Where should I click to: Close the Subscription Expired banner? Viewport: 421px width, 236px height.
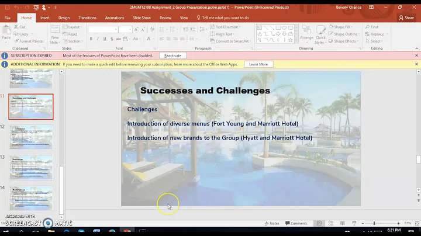pos(416,55)
